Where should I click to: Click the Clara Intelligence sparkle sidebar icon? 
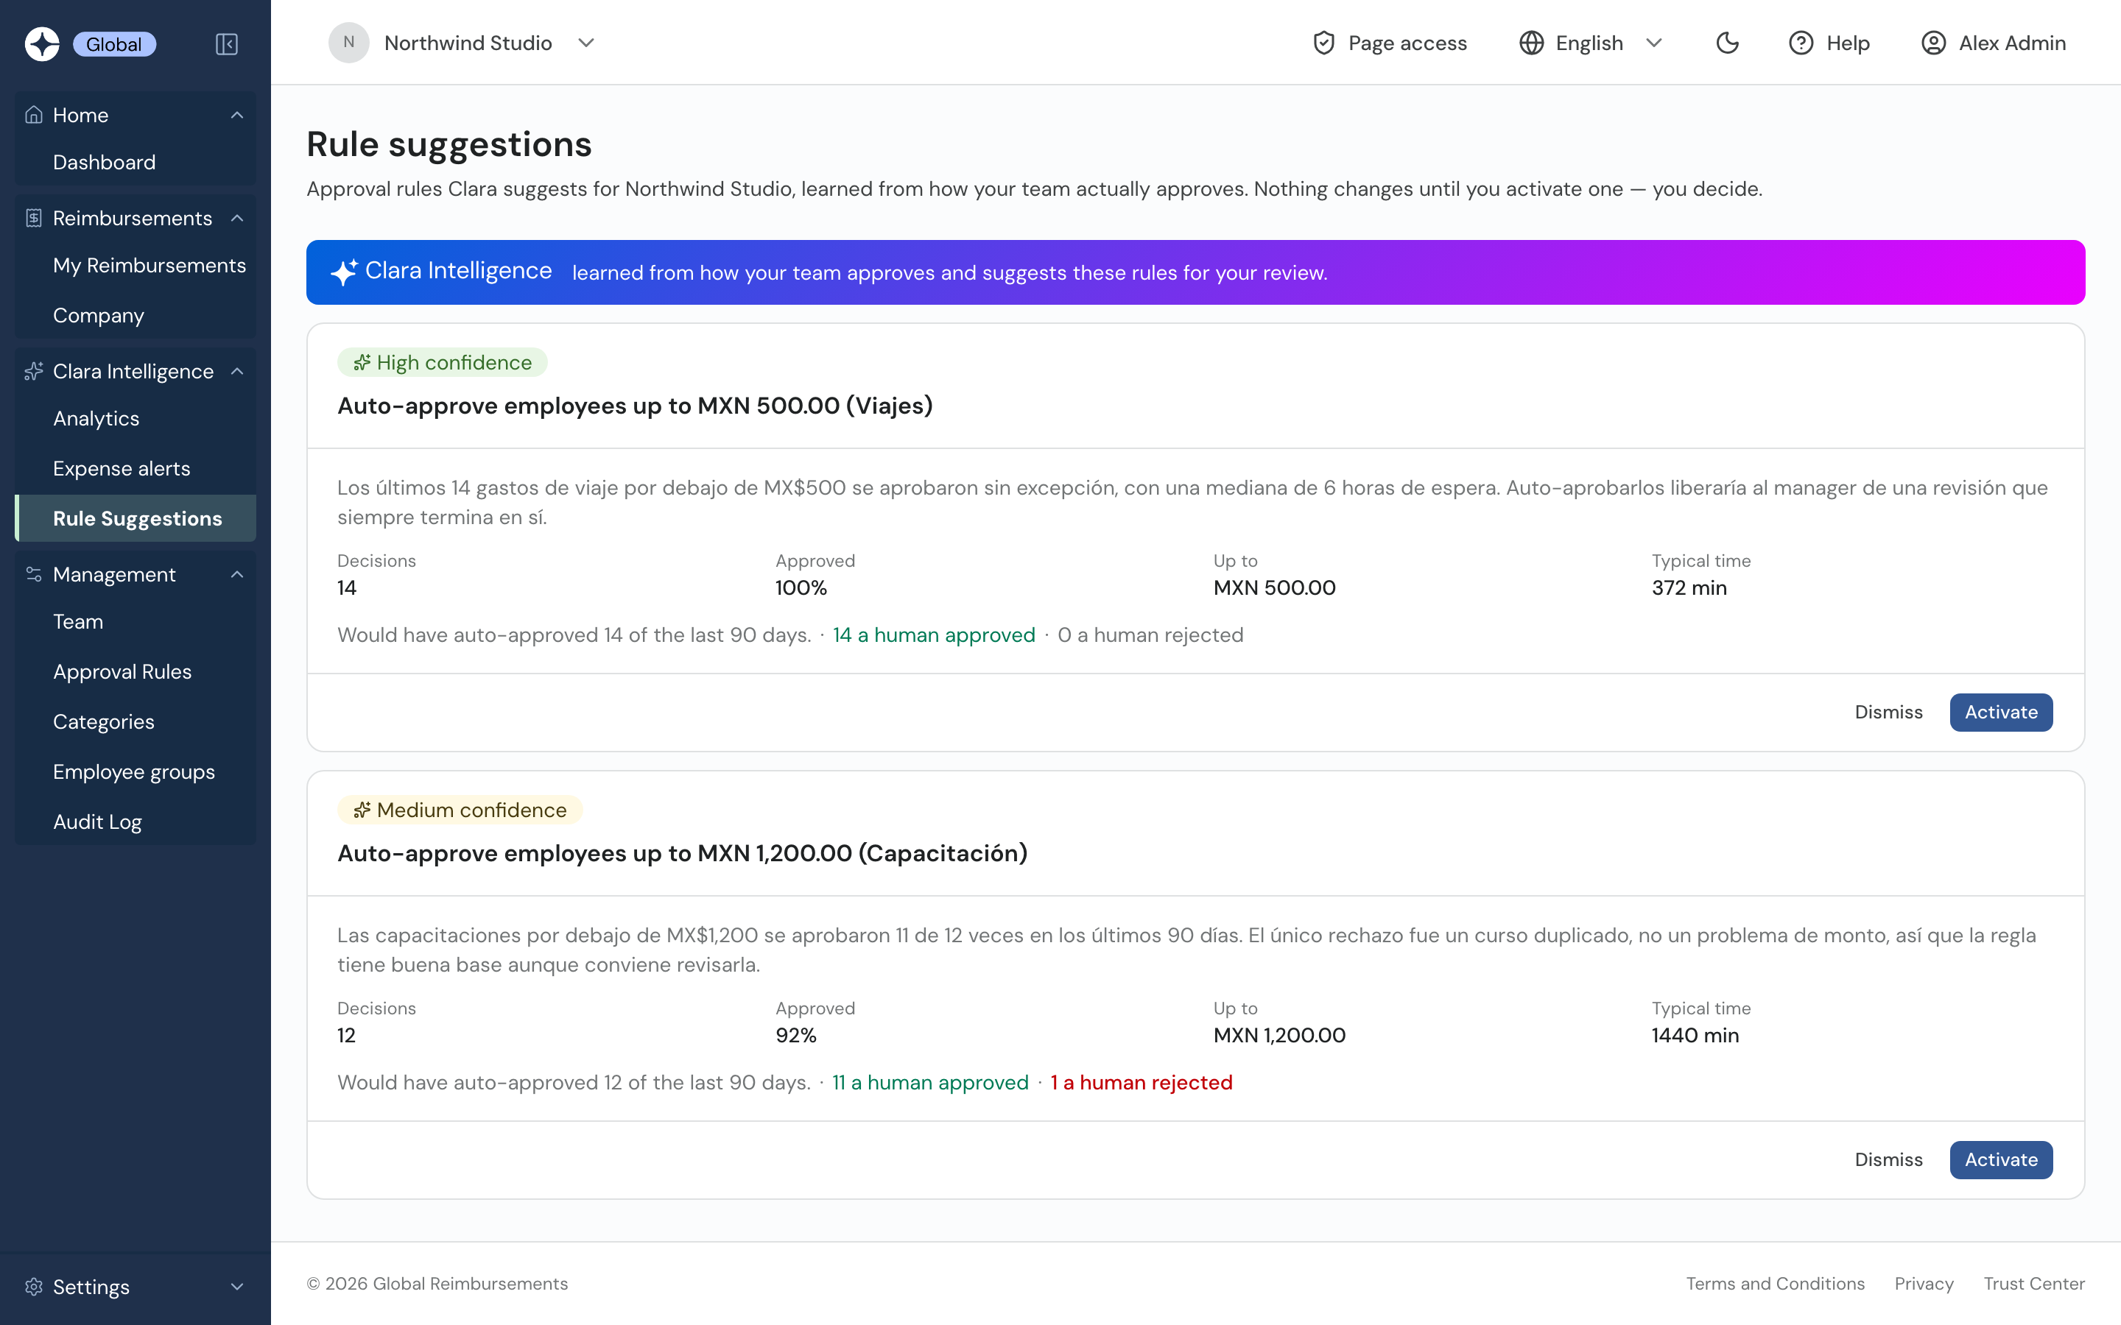[x=34, y=372]
